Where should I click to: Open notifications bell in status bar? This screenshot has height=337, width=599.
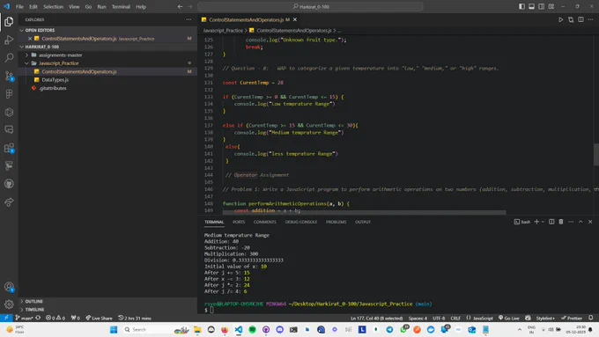590,318
